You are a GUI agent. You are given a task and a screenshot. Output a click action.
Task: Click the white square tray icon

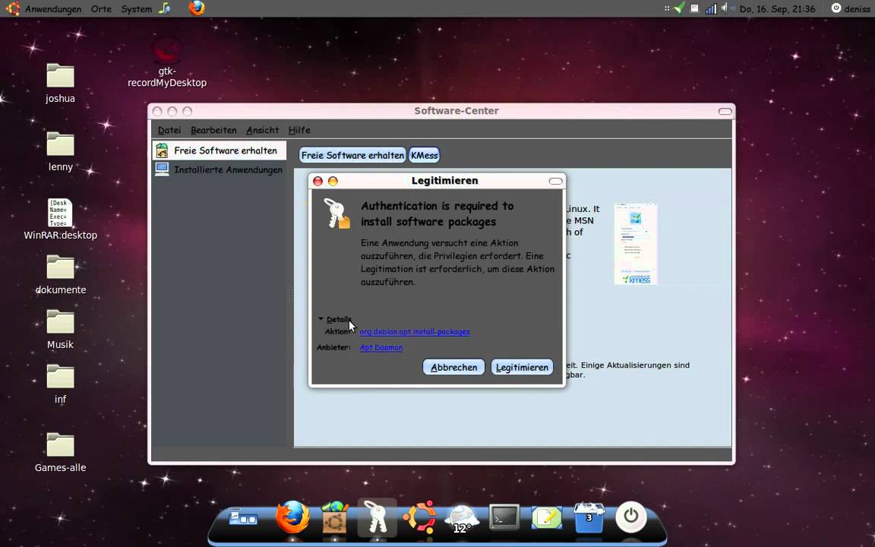coord(694,8)
